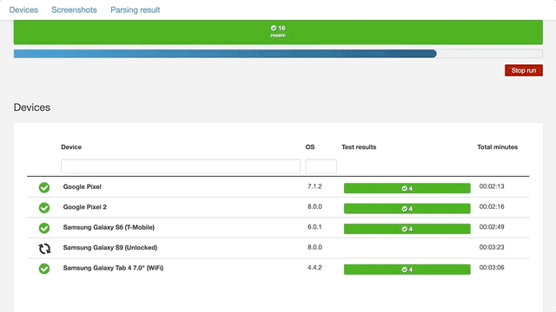Click the 4.4.2 OS version cell
Viewport: 556px width, 312px height.
pos(314,268)
